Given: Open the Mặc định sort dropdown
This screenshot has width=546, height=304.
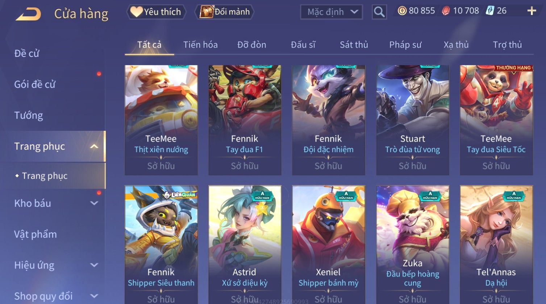Looking at the screenshot, I should (331, 12).
